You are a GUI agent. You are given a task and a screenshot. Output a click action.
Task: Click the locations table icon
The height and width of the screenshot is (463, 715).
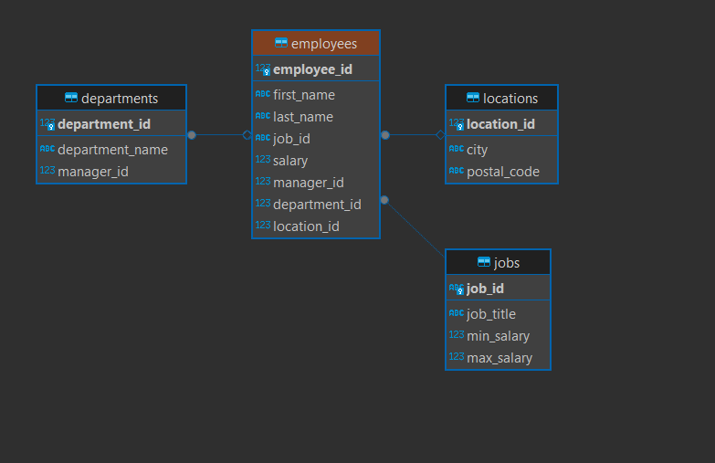473,98
